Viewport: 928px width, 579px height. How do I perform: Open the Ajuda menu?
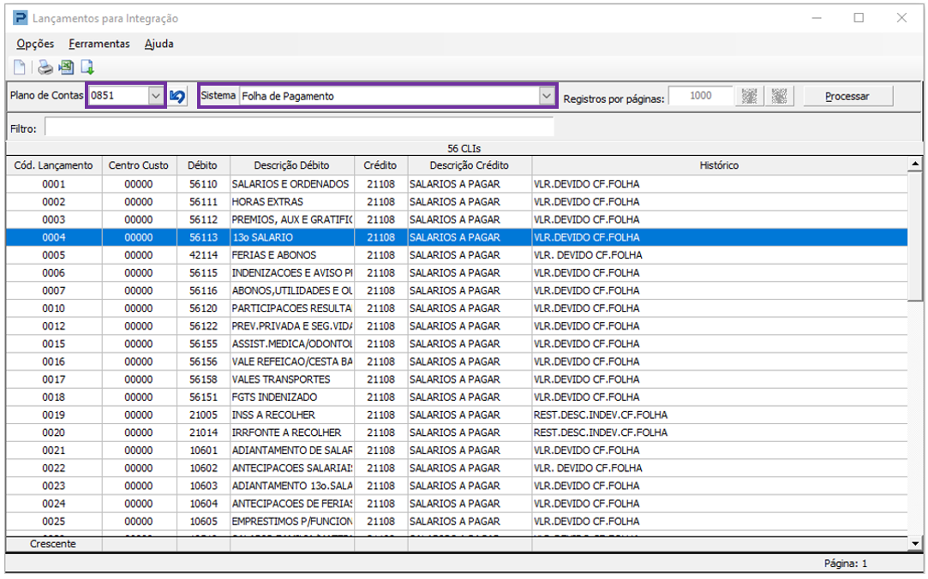click(x=159, y=44)
